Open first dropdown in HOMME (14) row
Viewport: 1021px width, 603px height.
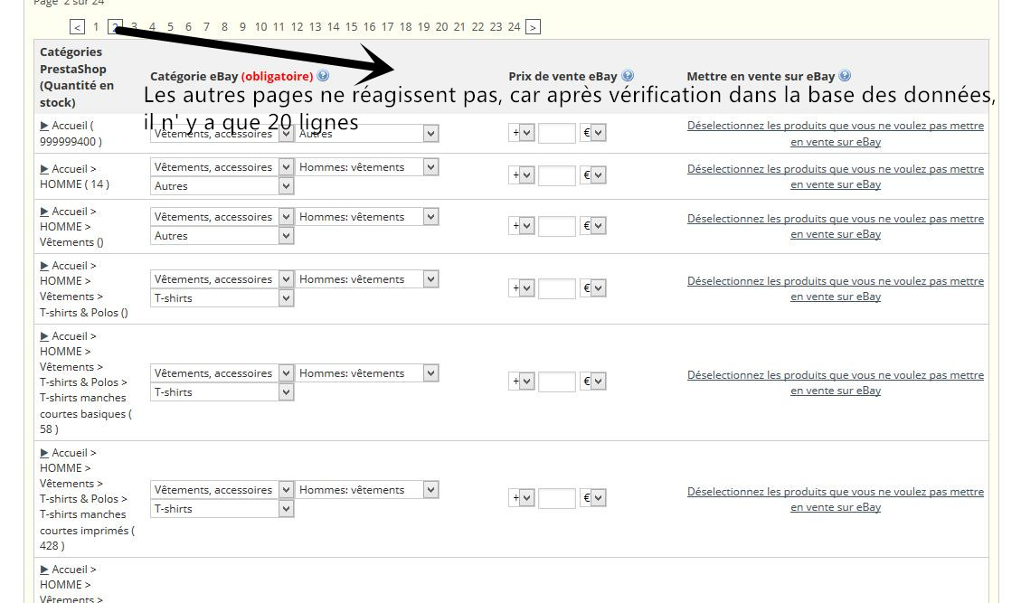(x=222, y=167)
